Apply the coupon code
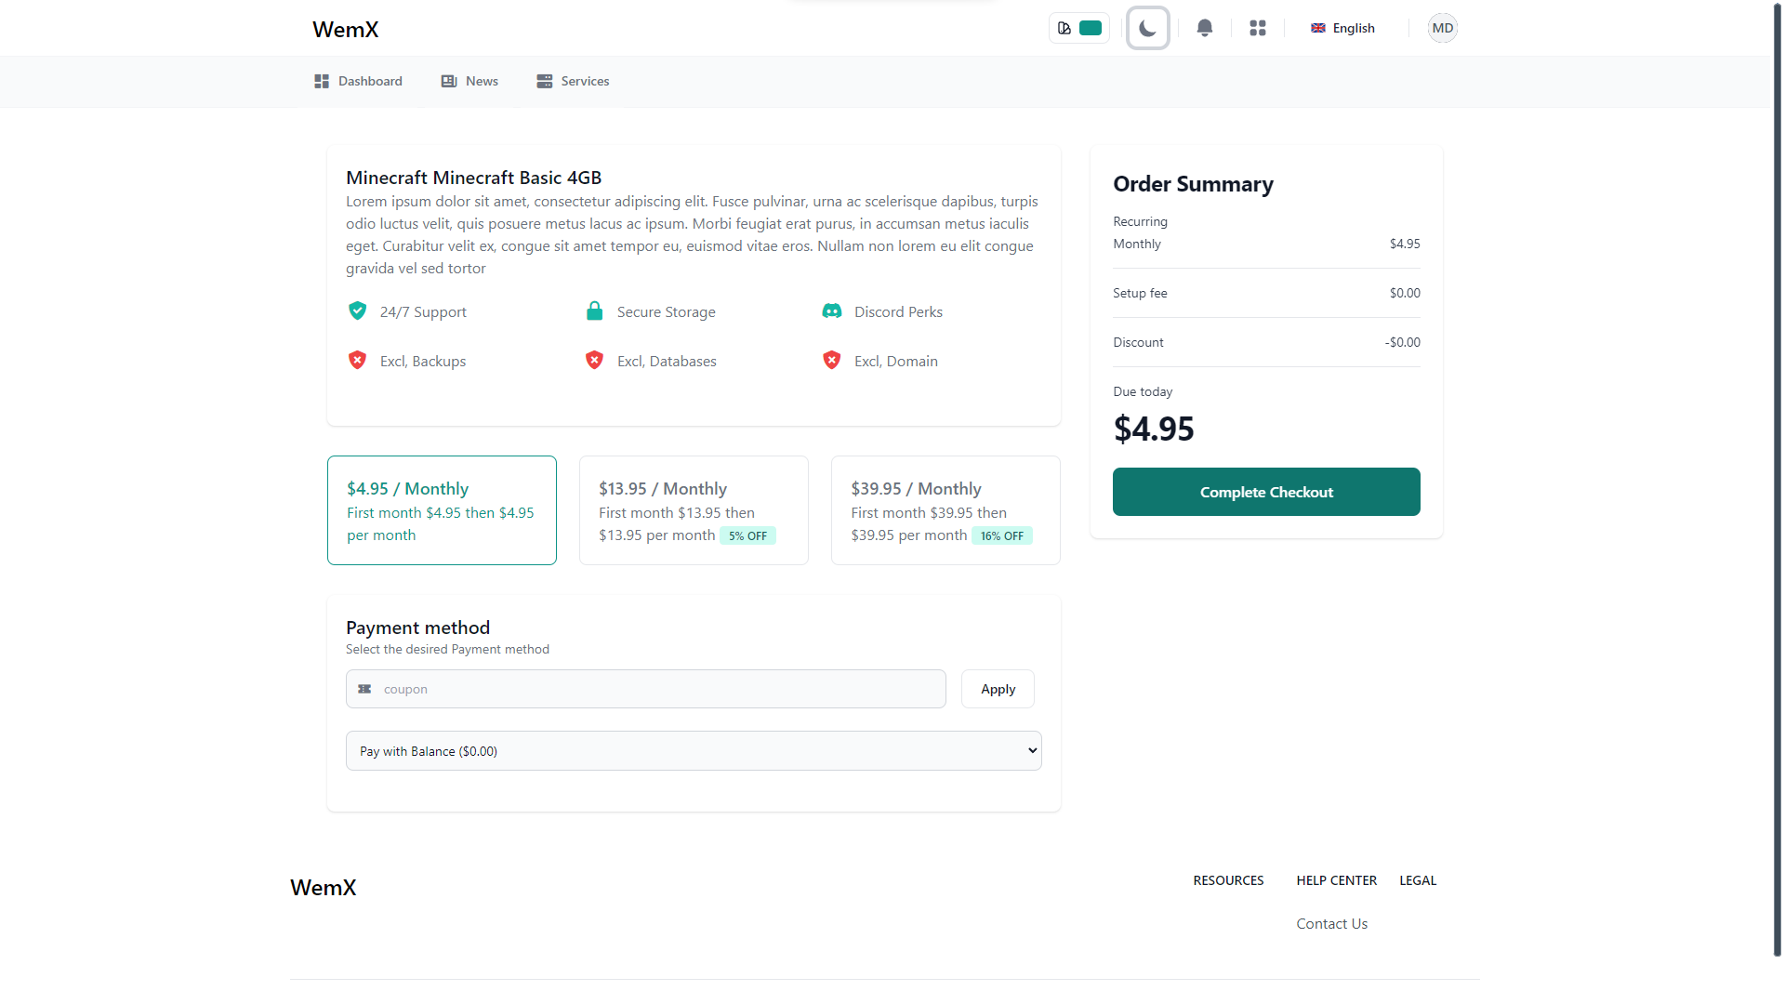Viewport: 1785px width, 1004px height. [998, 689]
